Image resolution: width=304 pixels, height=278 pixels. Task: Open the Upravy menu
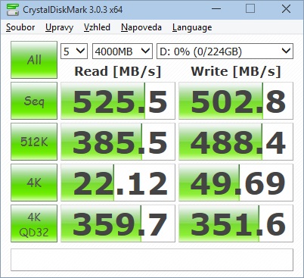60,27
